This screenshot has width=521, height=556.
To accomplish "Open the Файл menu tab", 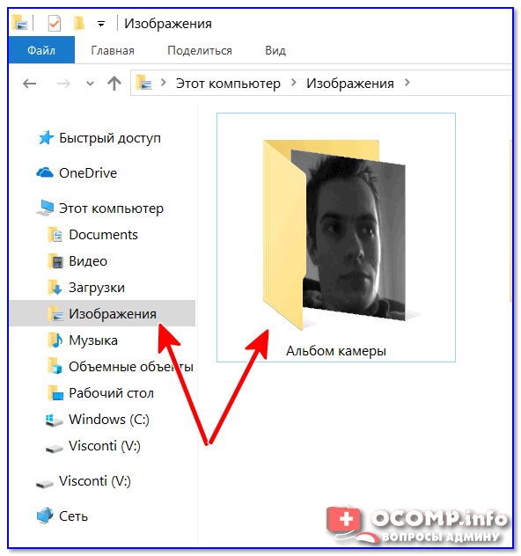I will [x=41, y=50].
